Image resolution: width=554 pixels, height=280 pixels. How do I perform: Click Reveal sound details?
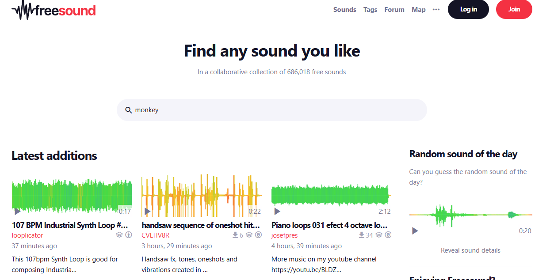pos(470,250)
